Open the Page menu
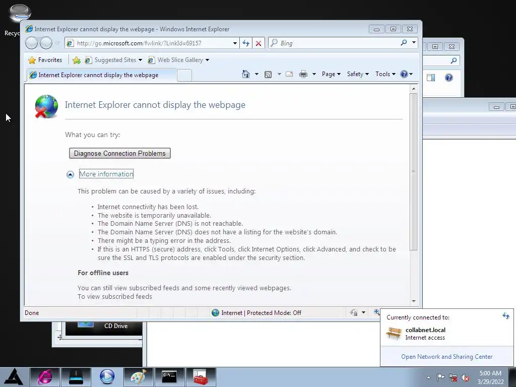Viewport: 516px width, 387px height. tap(331, 74)
